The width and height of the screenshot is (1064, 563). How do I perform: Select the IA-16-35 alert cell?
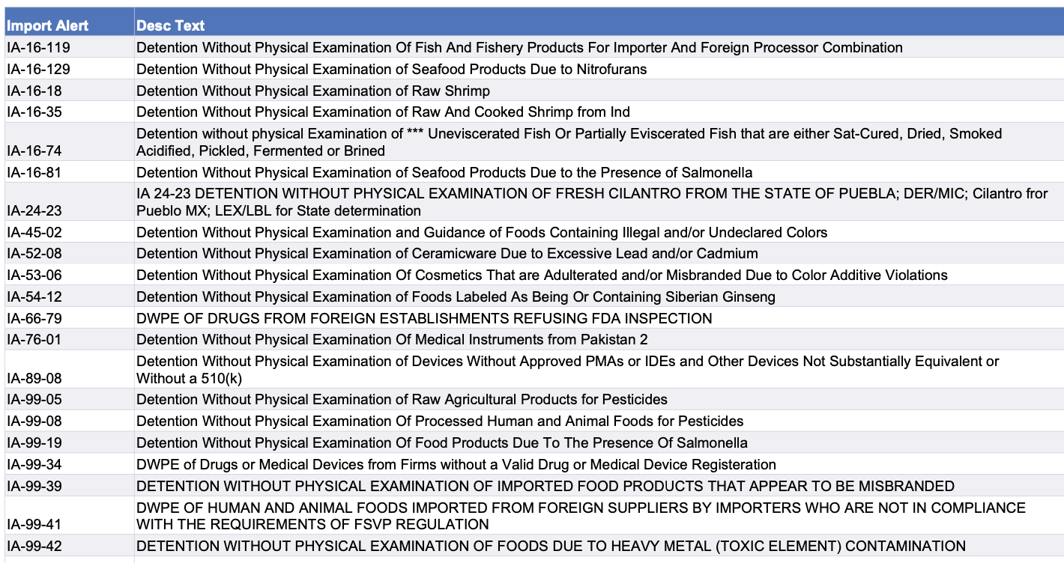click(36, 112)
